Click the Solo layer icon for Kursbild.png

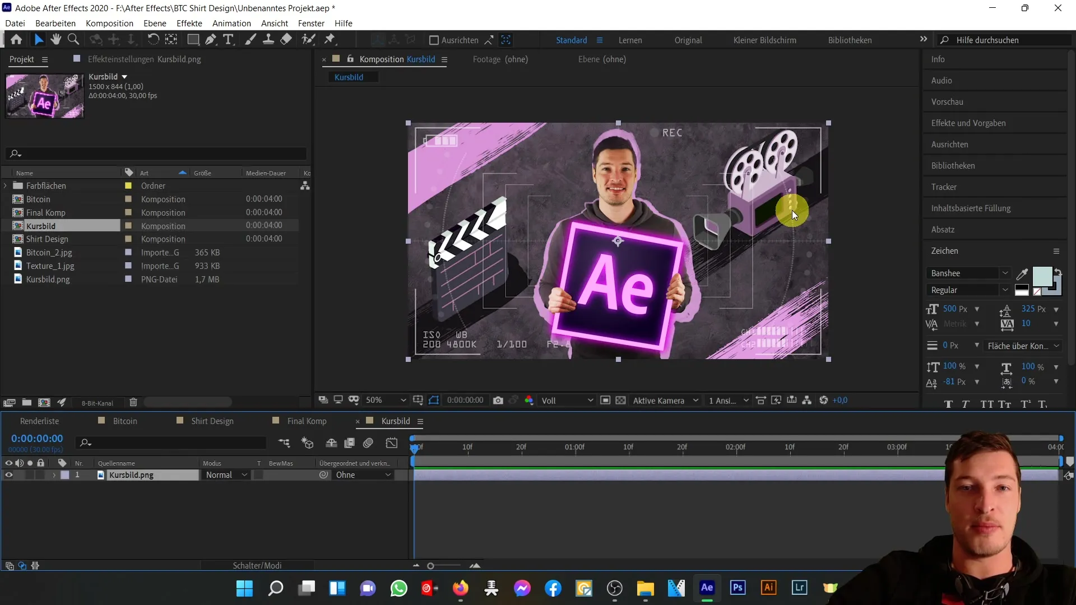(x=30, y=475)
